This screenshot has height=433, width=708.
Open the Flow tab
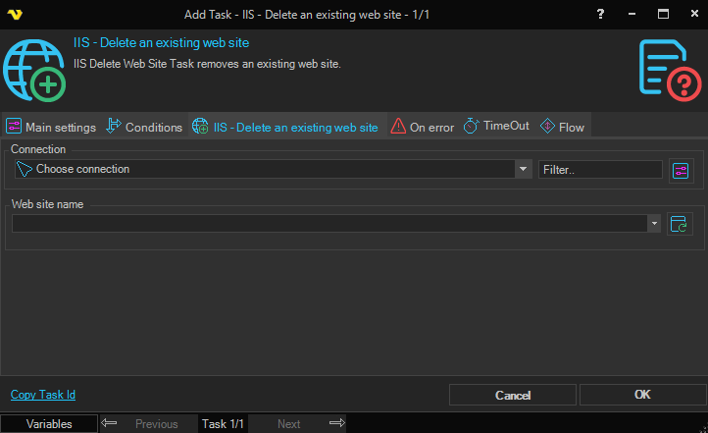(x=562, y=127)
